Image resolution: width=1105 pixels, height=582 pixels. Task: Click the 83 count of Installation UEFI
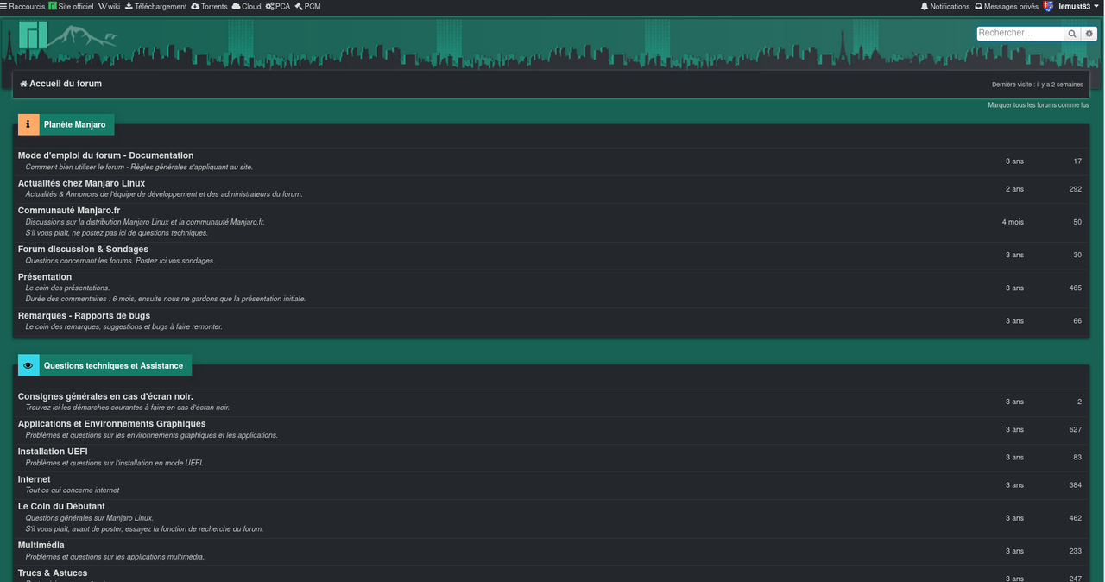[x=1077, y=457]
